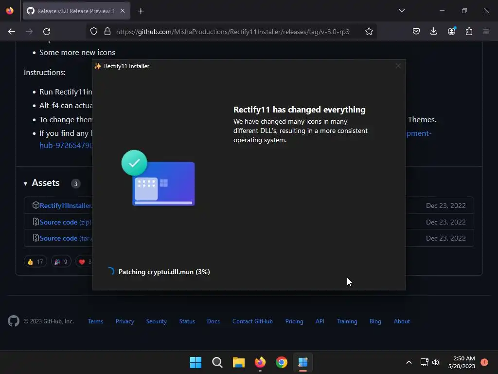Open the Firefox hamburger menu
Viewport: 498px width, 374px height.
(x=486, y=31)
